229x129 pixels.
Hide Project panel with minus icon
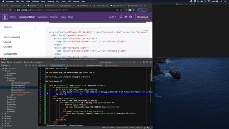36,66
